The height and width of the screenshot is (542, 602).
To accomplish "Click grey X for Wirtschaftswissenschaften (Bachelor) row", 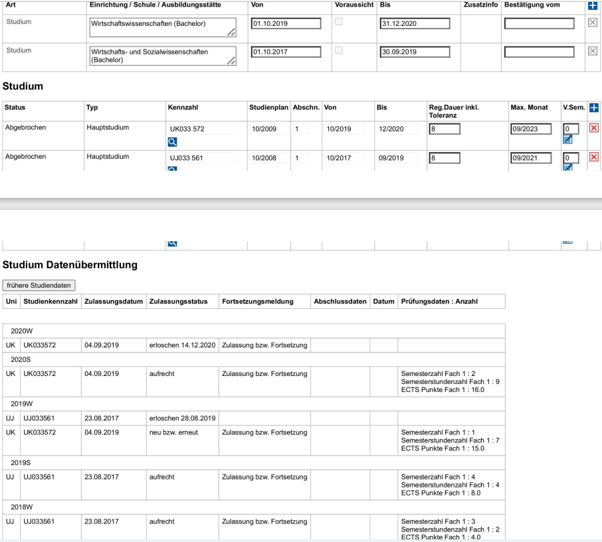I will pos(593,23).
